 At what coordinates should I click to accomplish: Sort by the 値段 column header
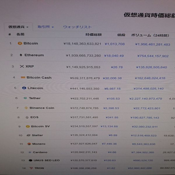point(121,35)
